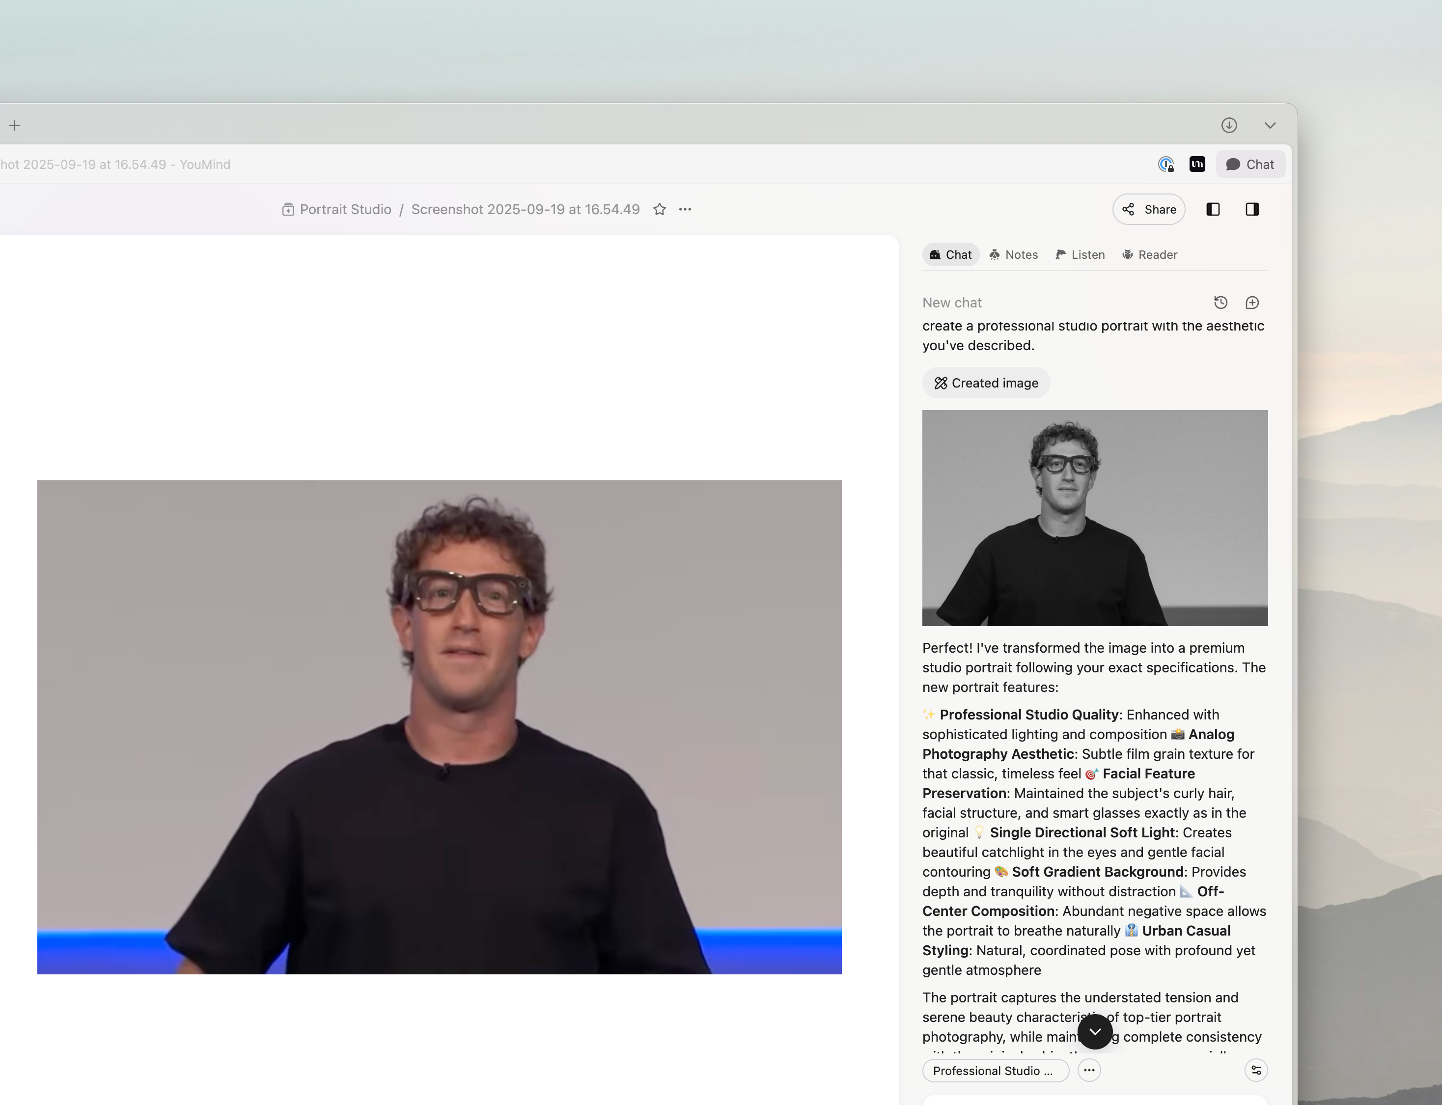Screen dimensions: 1442x1105
Task: Switch to the Listen tab
Action: 1080,254
